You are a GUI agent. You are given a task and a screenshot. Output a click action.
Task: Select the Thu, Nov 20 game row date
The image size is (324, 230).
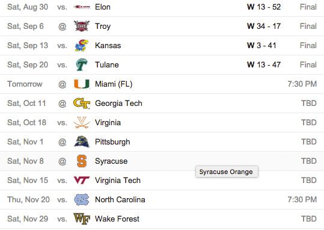pos(28,200)
